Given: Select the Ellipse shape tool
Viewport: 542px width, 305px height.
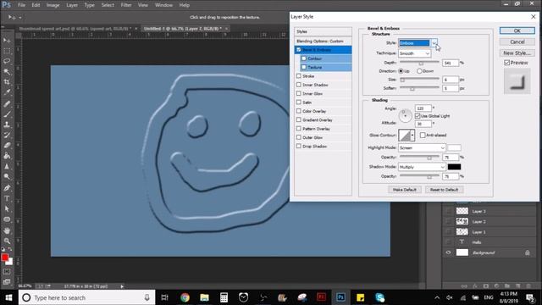Looking at the screenshot, I should (7, 219).
